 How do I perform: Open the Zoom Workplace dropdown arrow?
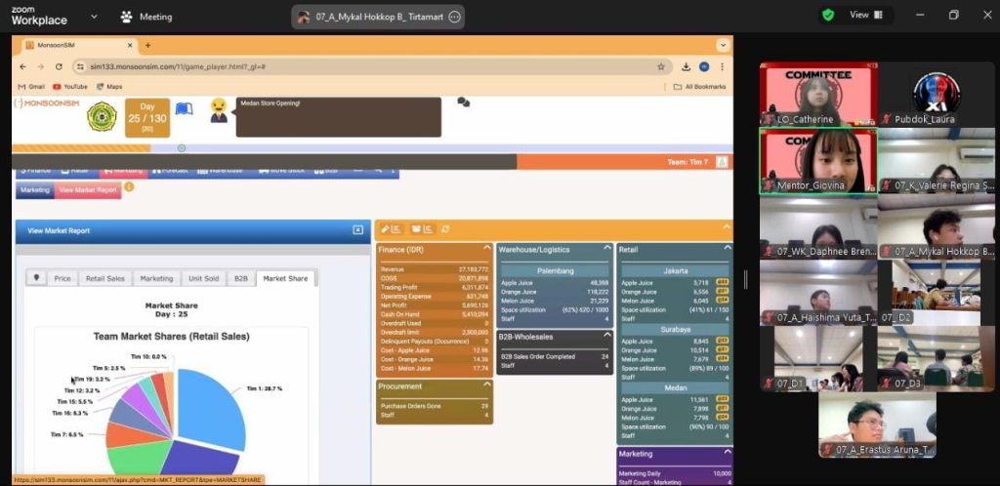[x=93, y=17]
